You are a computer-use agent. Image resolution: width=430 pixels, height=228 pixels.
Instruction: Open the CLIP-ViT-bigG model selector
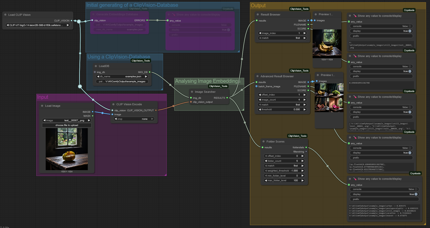(x=38, y=25)
